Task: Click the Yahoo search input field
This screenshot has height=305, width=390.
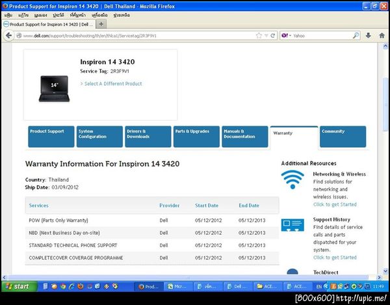Action: click(322, 36)
